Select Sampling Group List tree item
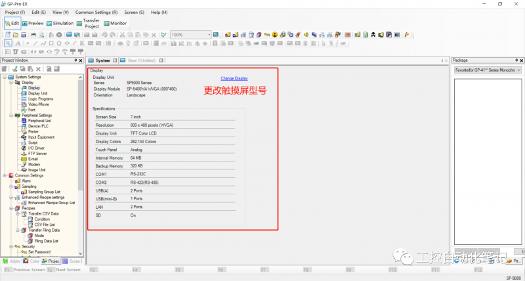525x281 pixels. (x=44, y=192)
